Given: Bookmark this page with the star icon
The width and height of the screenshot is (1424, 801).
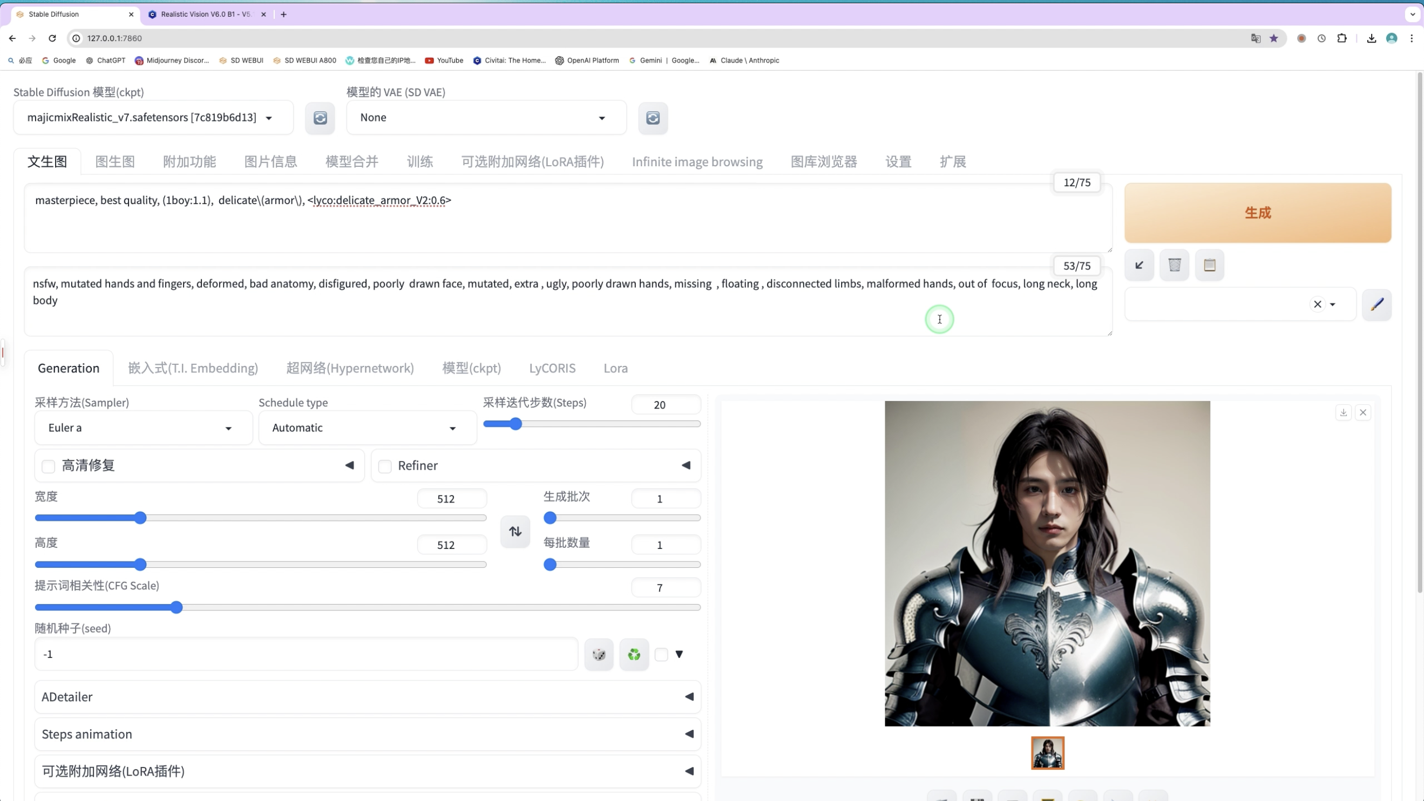Looking at the screenshot, I should (x=1274, y=38).
